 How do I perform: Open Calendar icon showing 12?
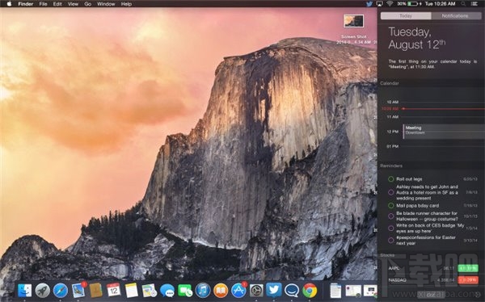pyautogui.click(x=113, y=290)
